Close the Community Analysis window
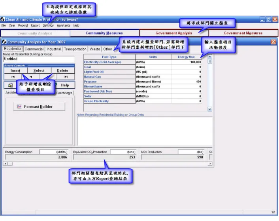 point(273,42)
